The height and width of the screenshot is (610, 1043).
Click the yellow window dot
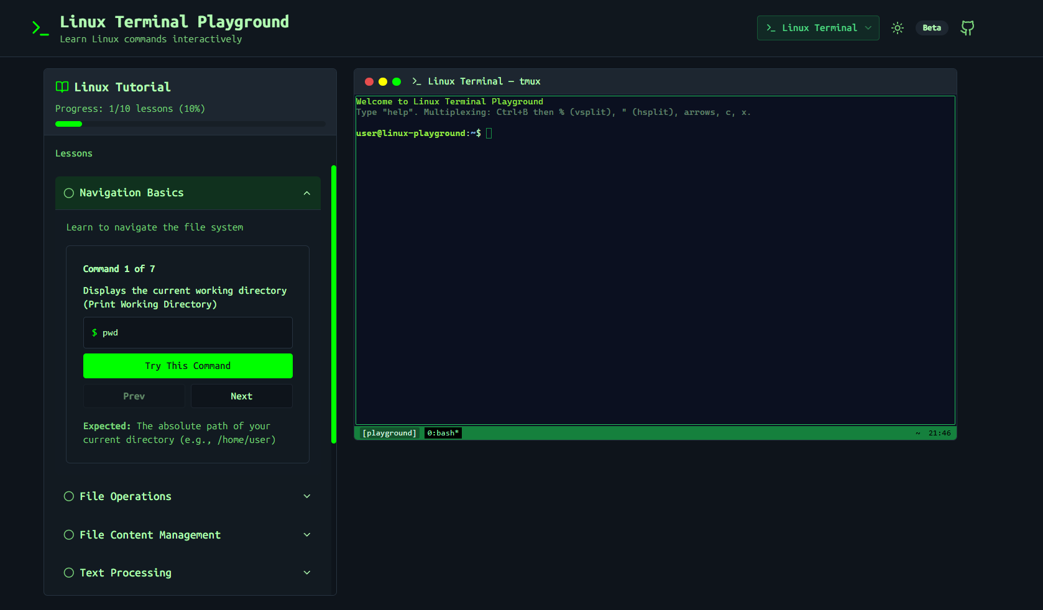pos(383,81)
